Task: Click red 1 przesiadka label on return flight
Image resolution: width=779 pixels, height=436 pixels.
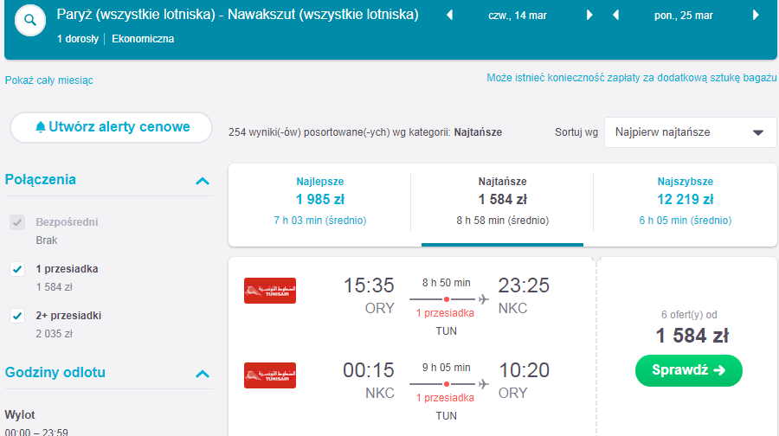Action: tap(445, 398)
